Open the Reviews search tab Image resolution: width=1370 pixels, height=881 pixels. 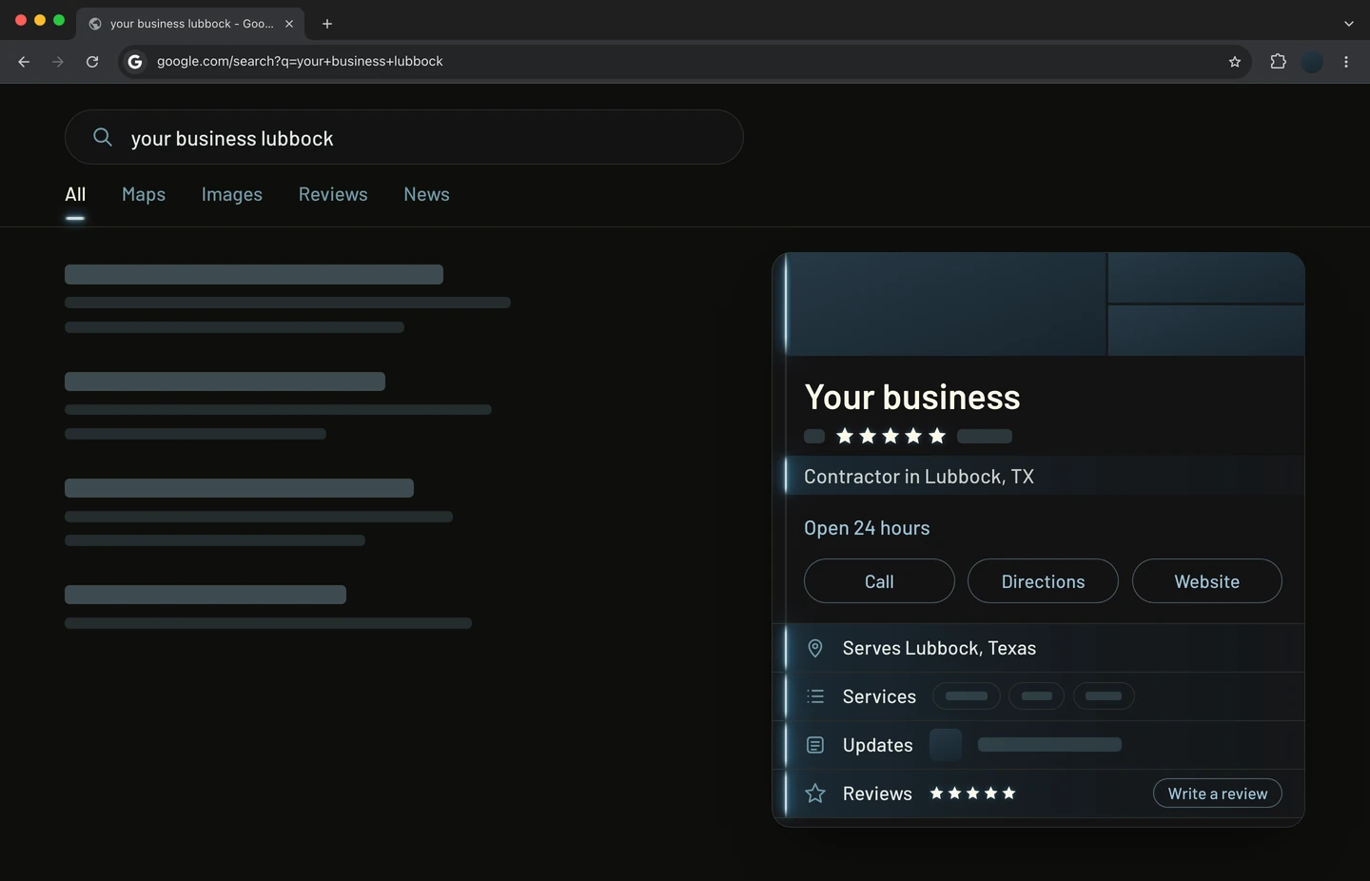[x=333, y=194]
